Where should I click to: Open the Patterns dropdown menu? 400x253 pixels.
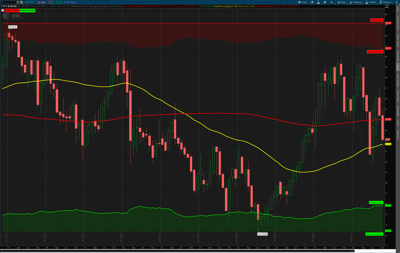pyautogui.click(x=385, y=2)
